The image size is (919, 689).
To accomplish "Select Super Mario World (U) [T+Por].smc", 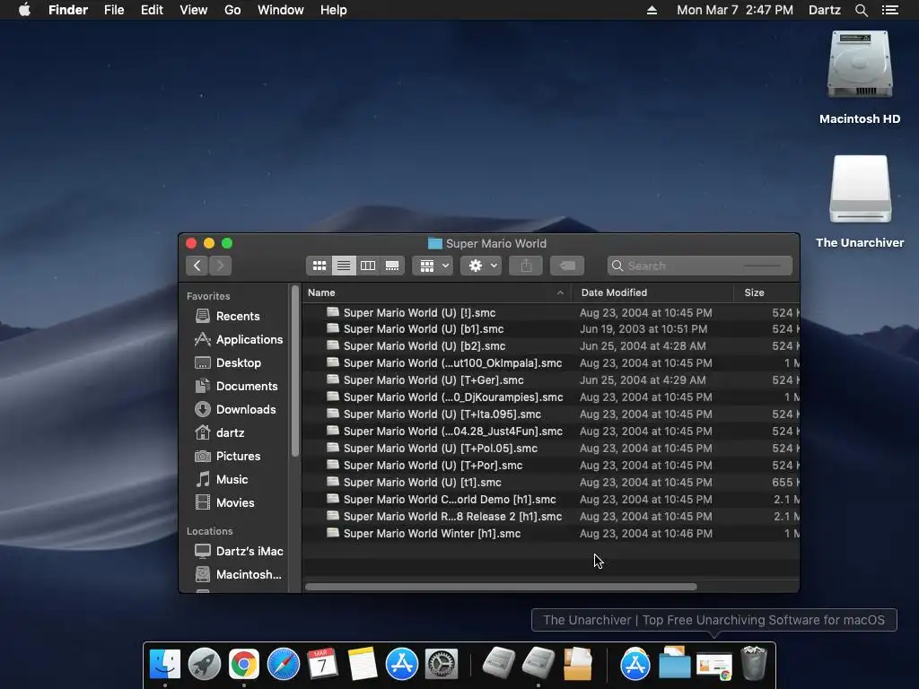I will [551, 466].
